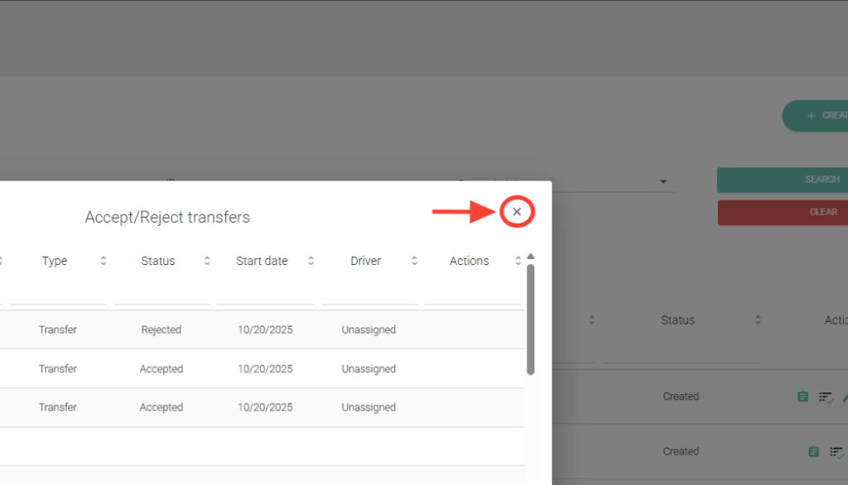Click the checklist icon in second Created row
848x485 pixels.
pyautogui.click(x=836, y=452)
